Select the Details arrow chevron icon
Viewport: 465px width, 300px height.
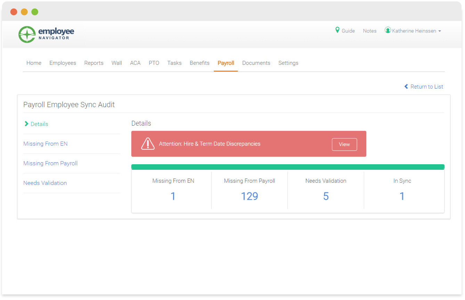click(x=26, y=124)
